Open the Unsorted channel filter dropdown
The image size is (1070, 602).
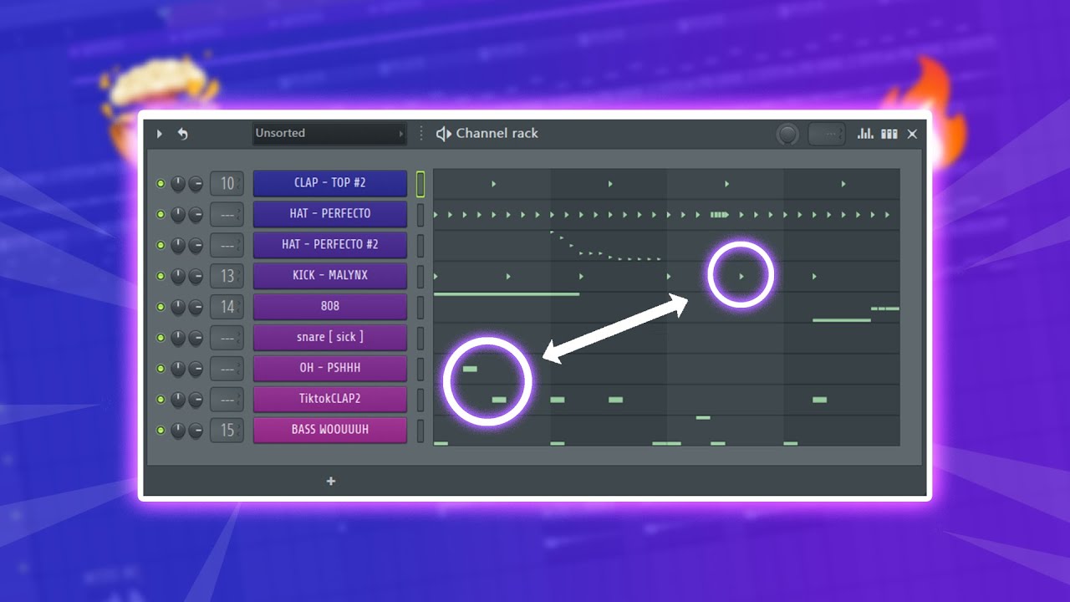[x=330, y=134]
